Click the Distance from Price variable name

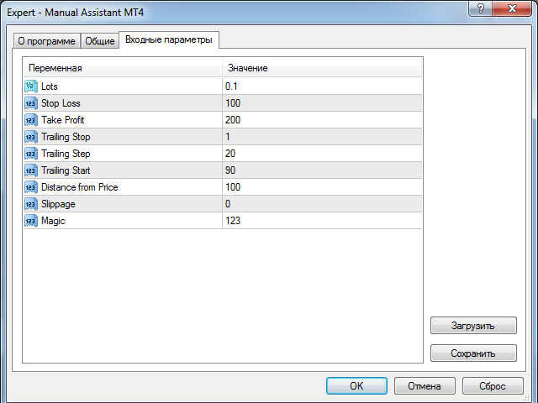(x=80, y=187)
